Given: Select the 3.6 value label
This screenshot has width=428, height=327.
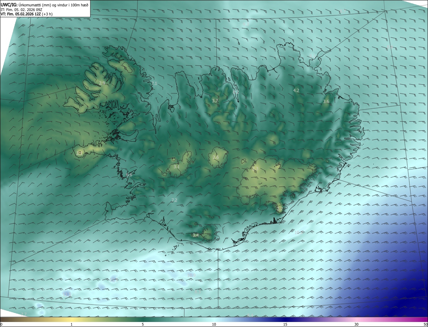Looking at the screenshot, I should (326, 101).
